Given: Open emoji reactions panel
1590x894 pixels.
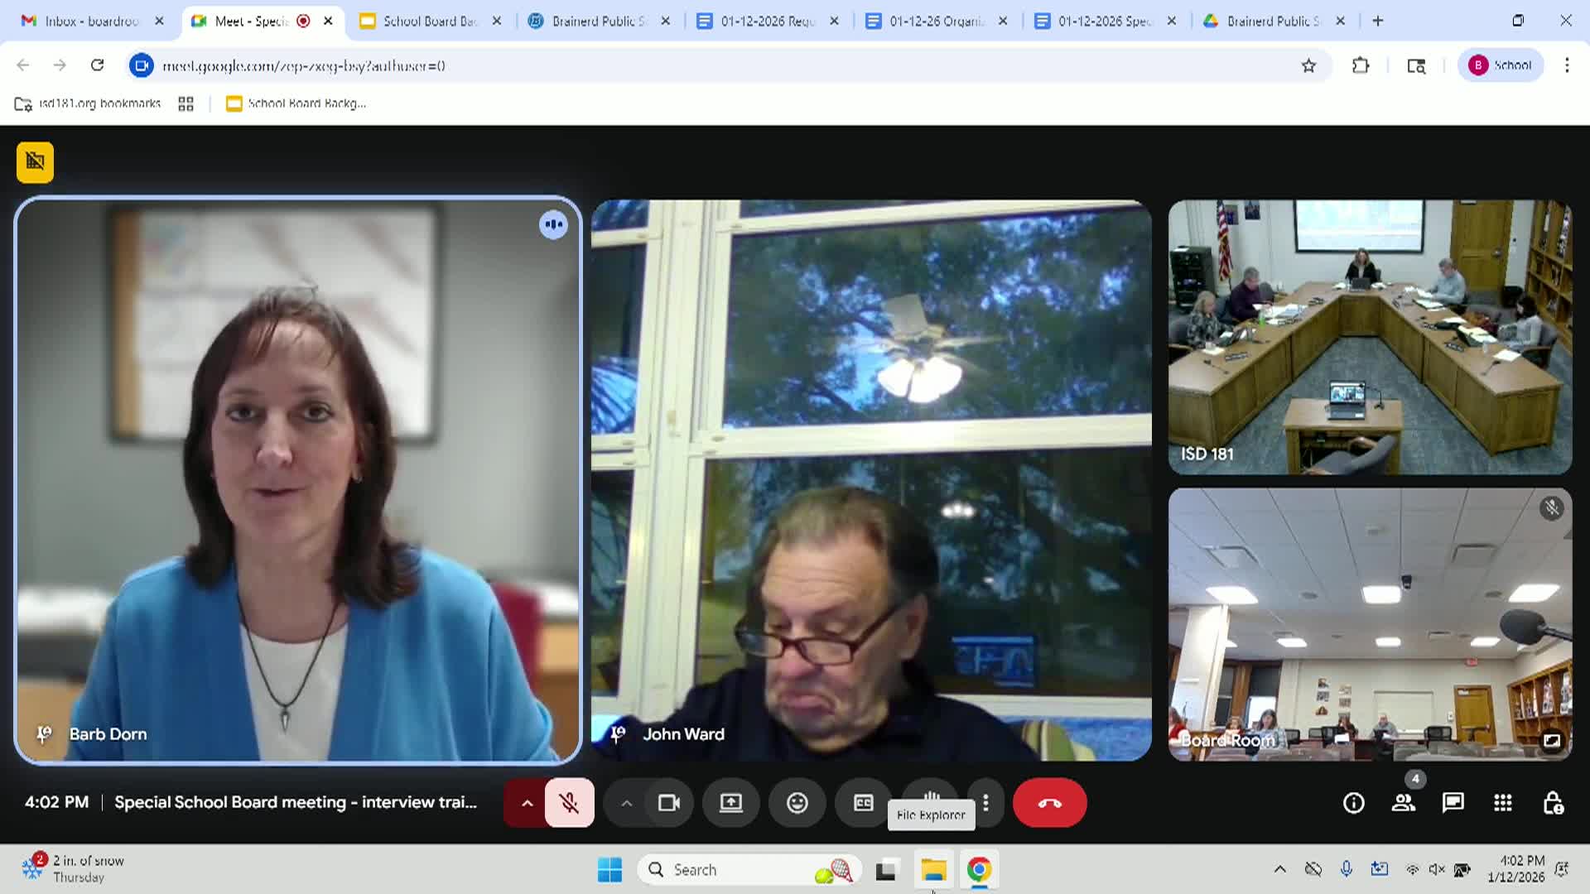Looking at the screenshot, I should 797,803.
